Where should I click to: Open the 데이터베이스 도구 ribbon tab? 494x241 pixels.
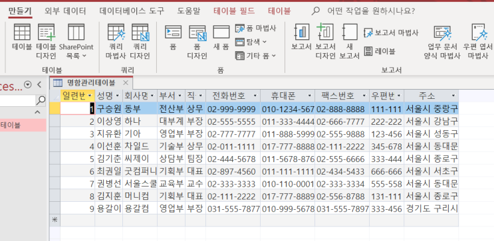coord(132,12)
